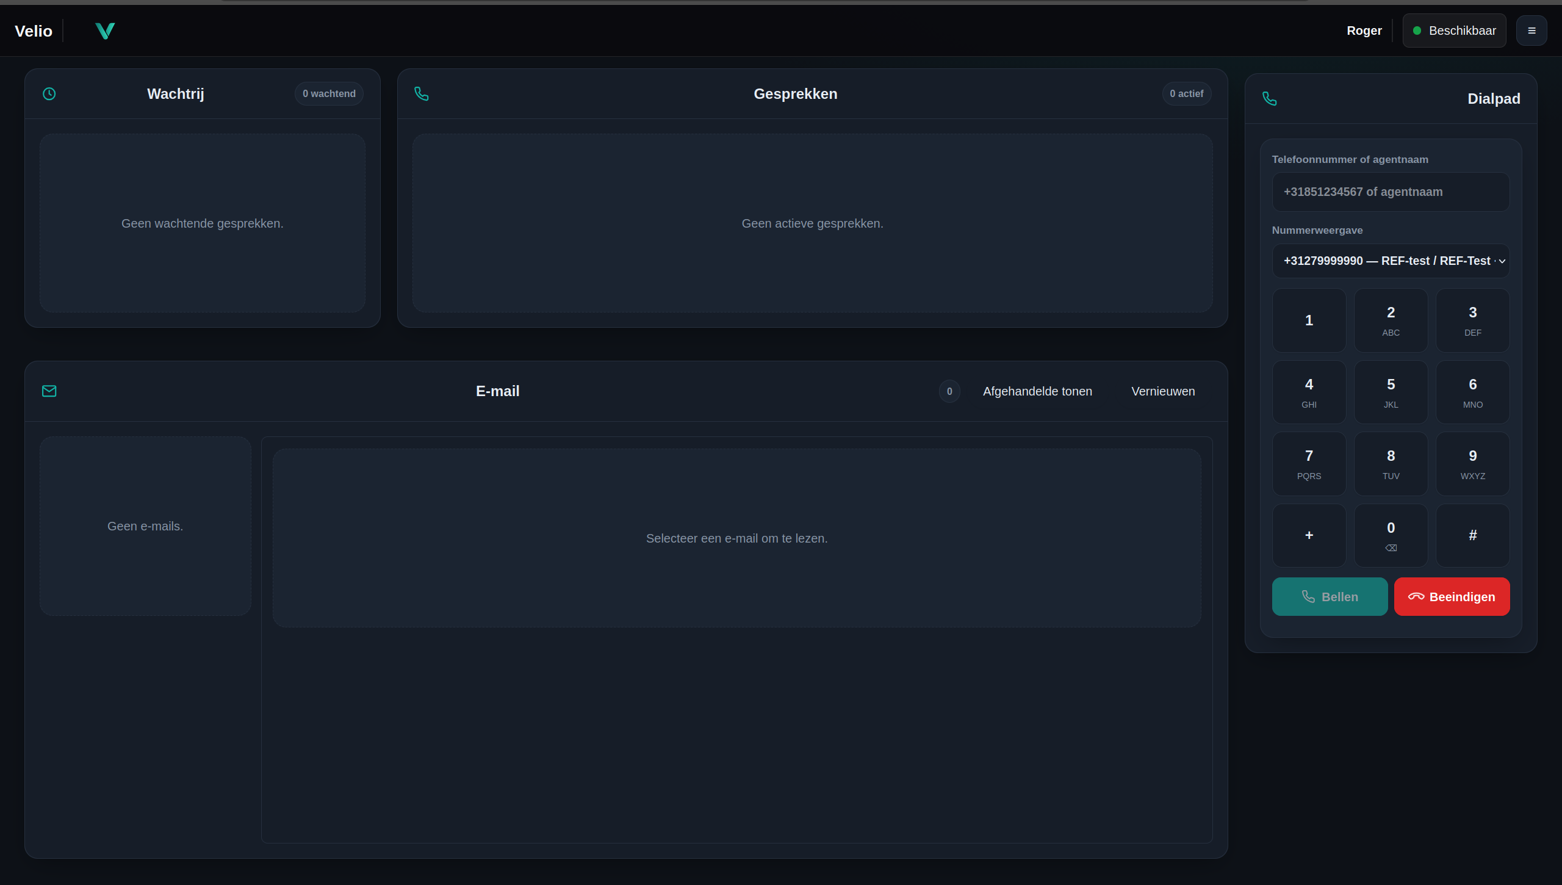Click 'Geen wachtende gesprekken.' text

203,223
